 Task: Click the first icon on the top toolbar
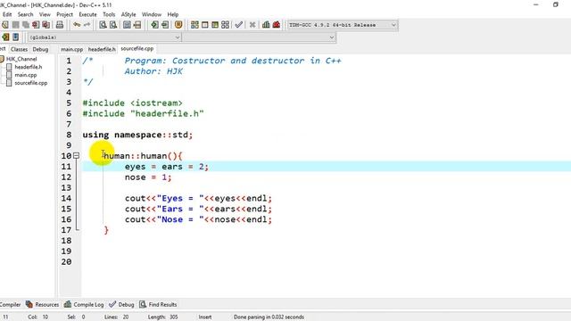point(5,25)
